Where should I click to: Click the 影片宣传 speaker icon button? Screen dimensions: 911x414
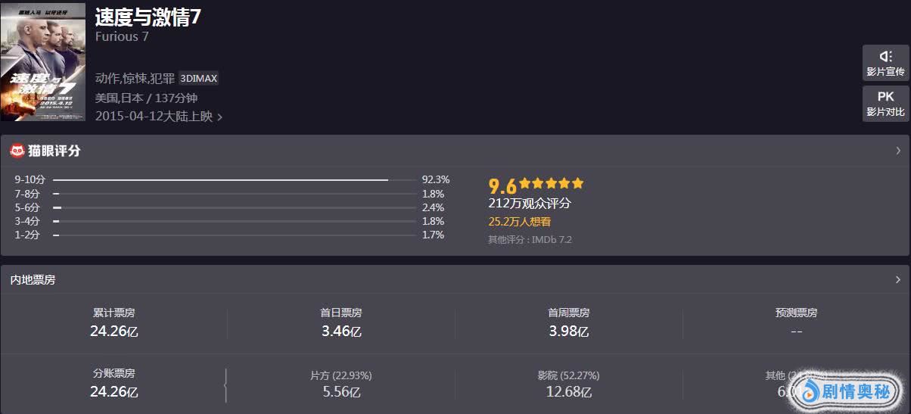(x=885, y=62)
